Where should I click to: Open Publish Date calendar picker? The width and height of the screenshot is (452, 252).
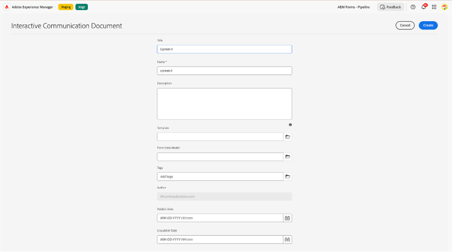pos(287,218)
